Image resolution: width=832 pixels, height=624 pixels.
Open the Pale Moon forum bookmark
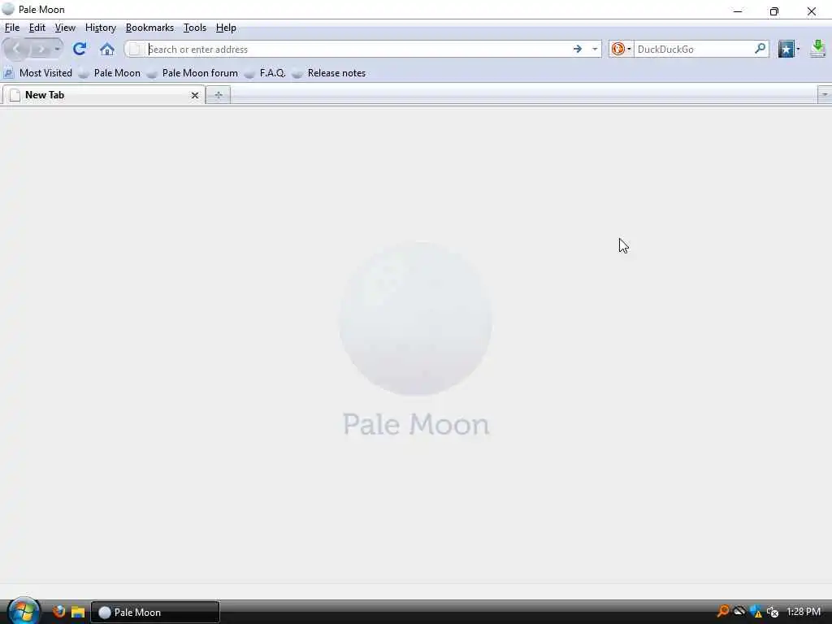click(193, 73)
